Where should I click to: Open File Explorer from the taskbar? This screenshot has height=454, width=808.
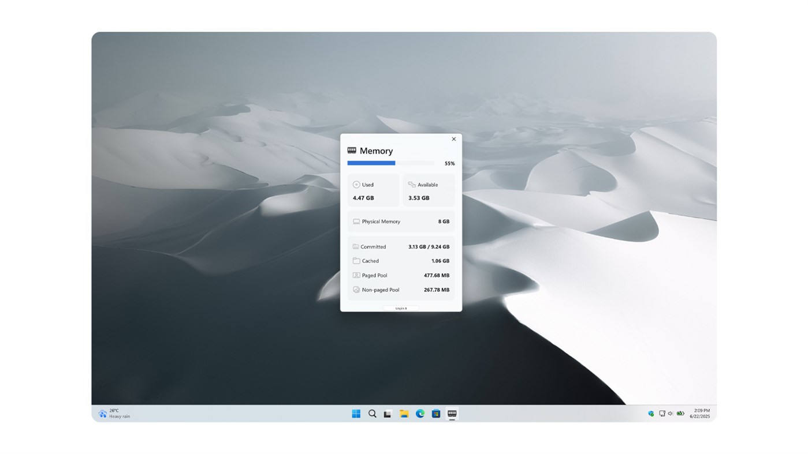(x=404, y=414)
